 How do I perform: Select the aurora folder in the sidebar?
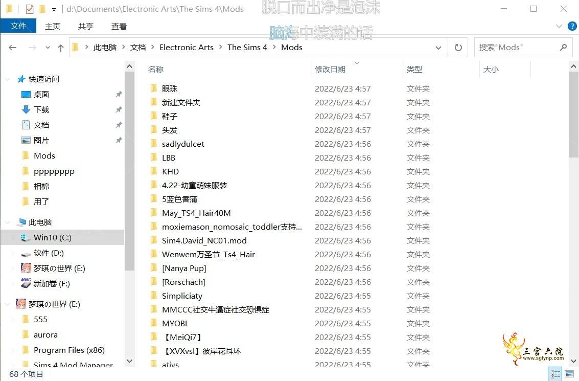tap(45, 335)
